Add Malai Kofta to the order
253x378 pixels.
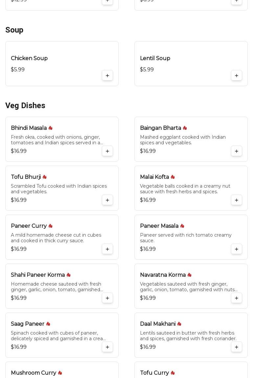click(x=237, y=200)
